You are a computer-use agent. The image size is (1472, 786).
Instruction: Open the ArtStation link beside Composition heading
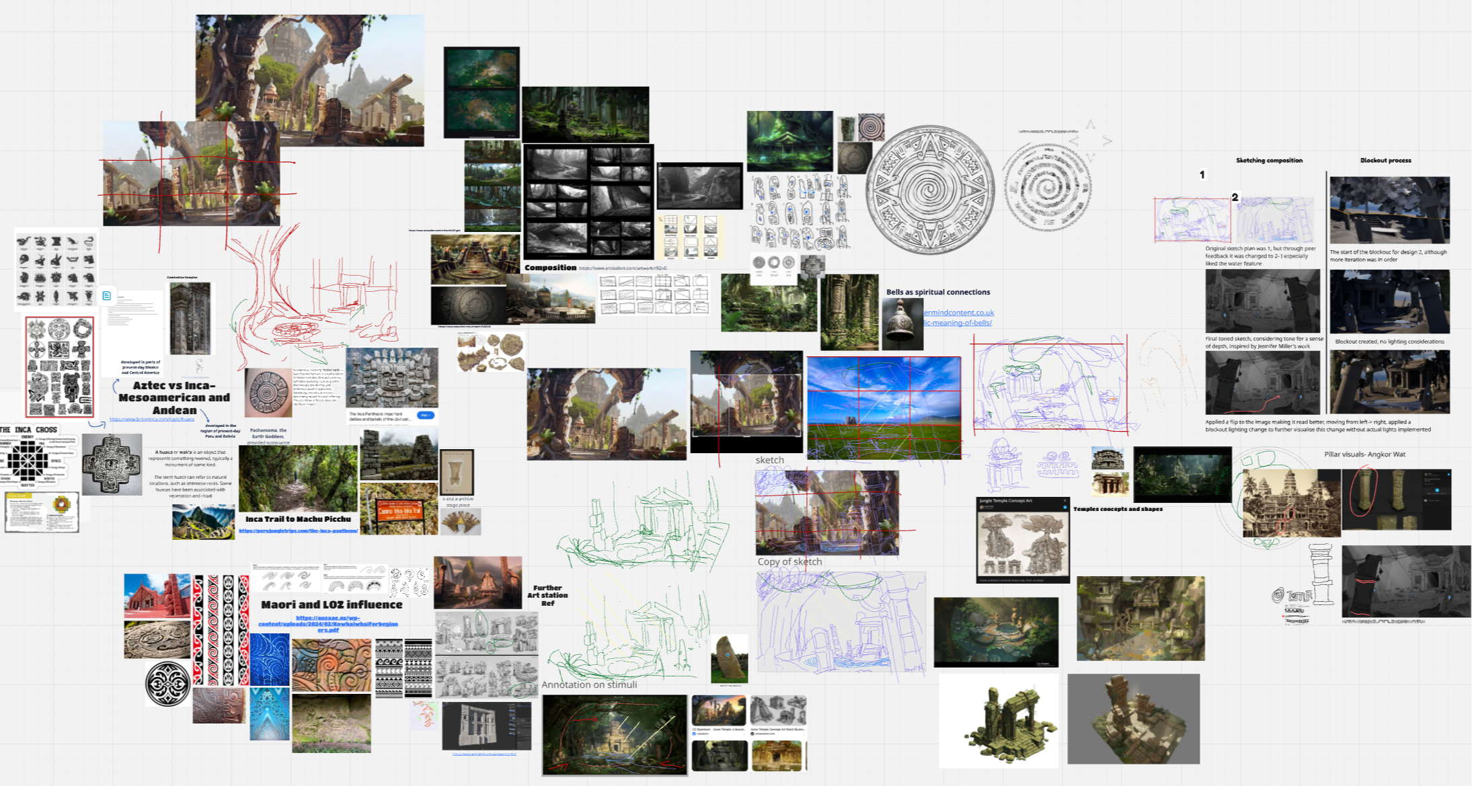pyautogui.click(x=623, y=268)
